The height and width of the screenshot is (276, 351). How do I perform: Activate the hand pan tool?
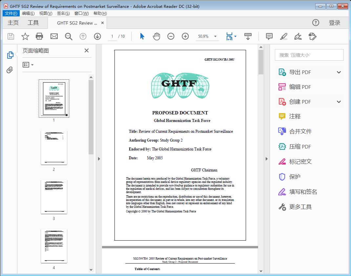pyautogui.click(x=156, y=36)
